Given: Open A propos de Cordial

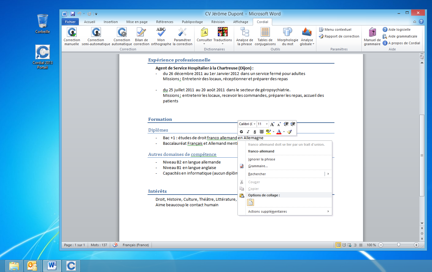Looking at the screenshot, I should (401, 43).
